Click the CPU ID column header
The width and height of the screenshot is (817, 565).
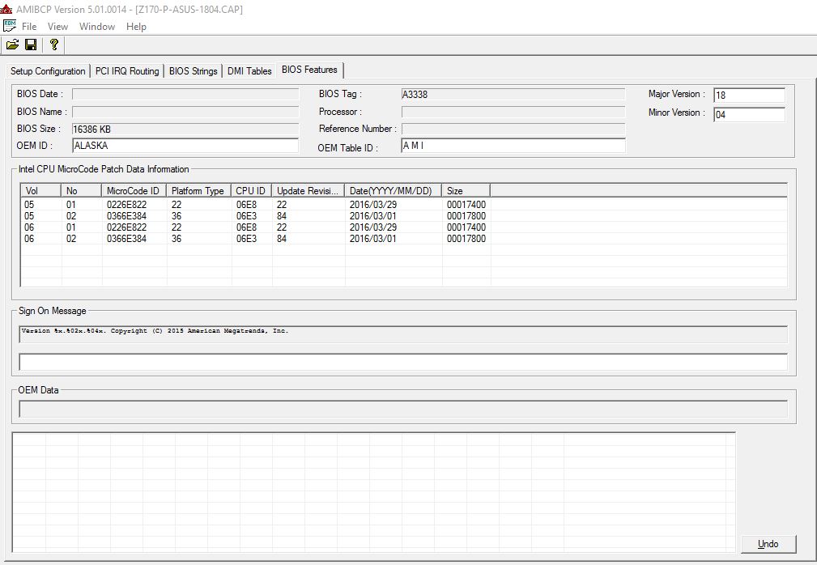251,190
